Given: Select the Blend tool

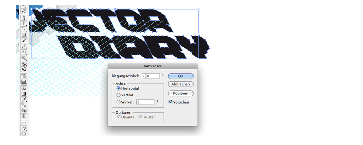Looking at the screenshot, I should (24, 105).
